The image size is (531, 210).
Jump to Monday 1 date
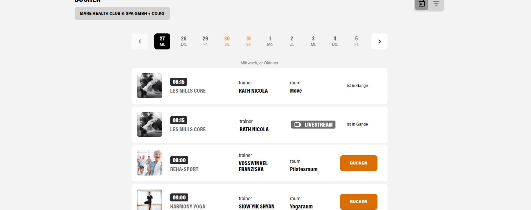point(270,41)
